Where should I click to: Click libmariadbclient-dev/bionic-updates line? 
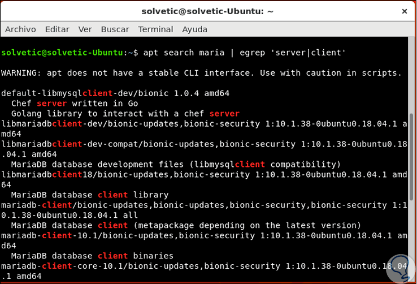(204, 124)
